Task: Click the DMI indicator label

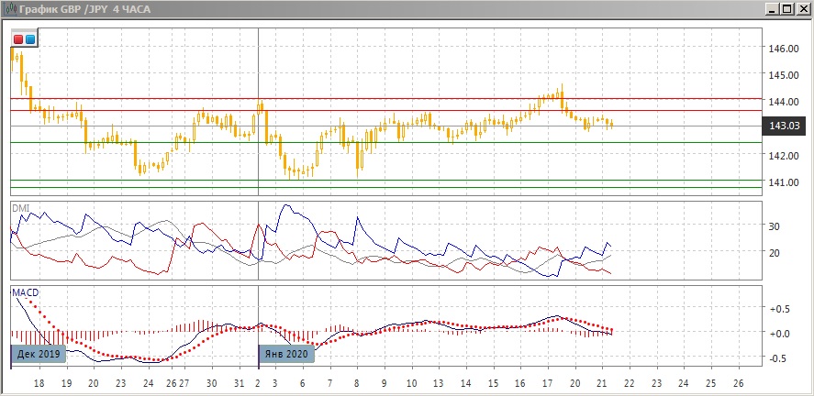Action: [x=19, y=208]
